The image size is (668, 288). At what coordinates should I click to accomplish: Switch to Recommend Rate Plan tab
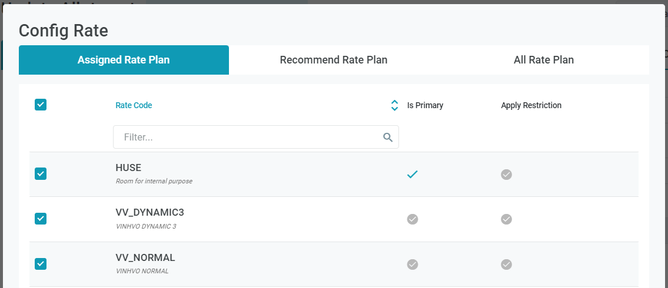pos(334,60)
